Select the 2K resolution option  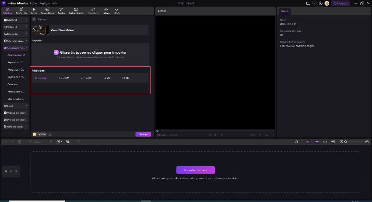click(107, 78)
